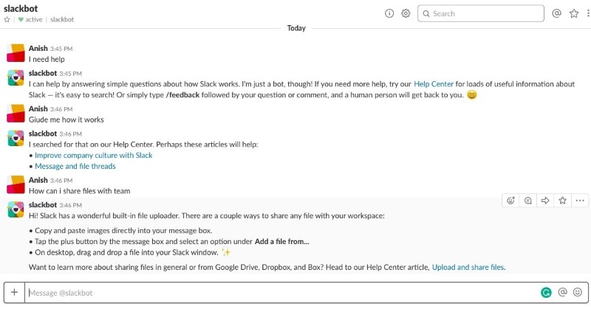
Task: Open starred items in header
Action: point(574,13)
